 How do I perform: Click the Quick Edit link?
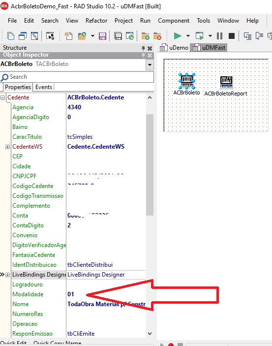point(14,343)
